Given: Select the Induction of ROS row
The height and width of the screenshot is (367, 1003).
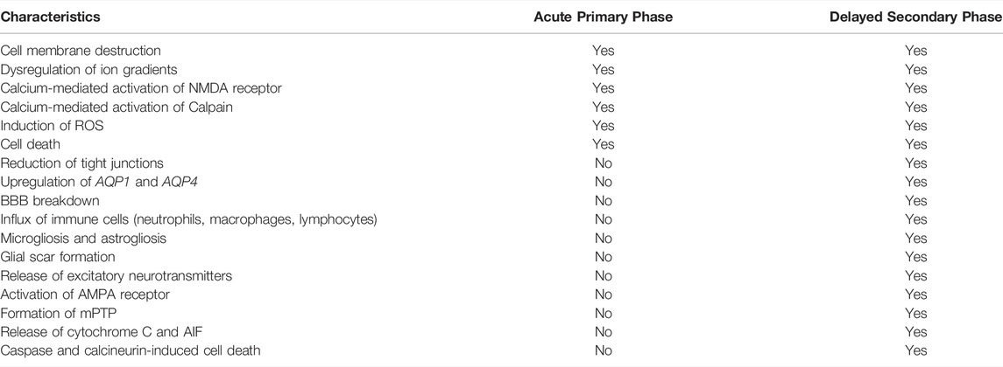Looking at the screenshot, I should point(501,126).
